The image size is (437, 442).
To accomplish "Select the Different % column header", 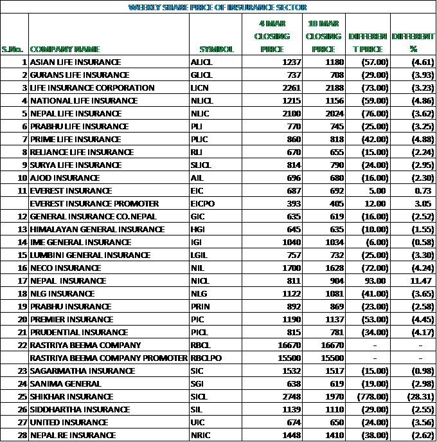I will click(x=413, y=43).
